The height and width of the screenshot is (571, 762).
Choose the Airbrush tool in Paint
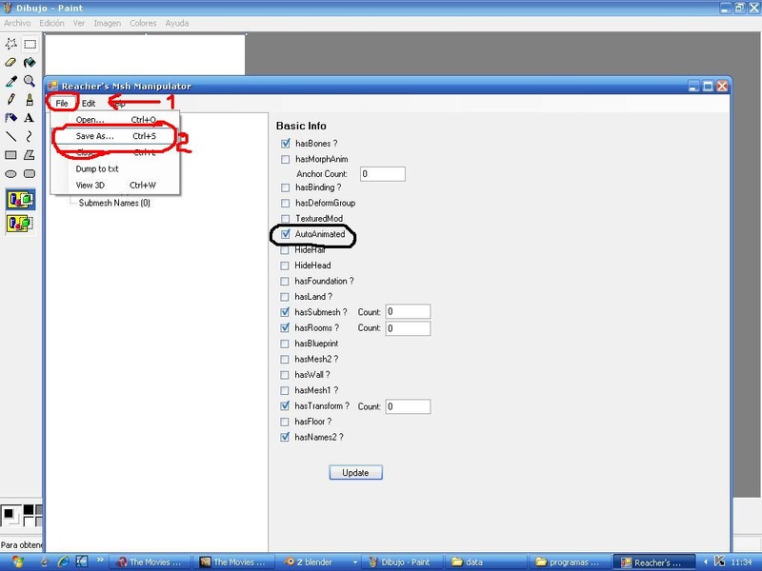click(10, 118)
